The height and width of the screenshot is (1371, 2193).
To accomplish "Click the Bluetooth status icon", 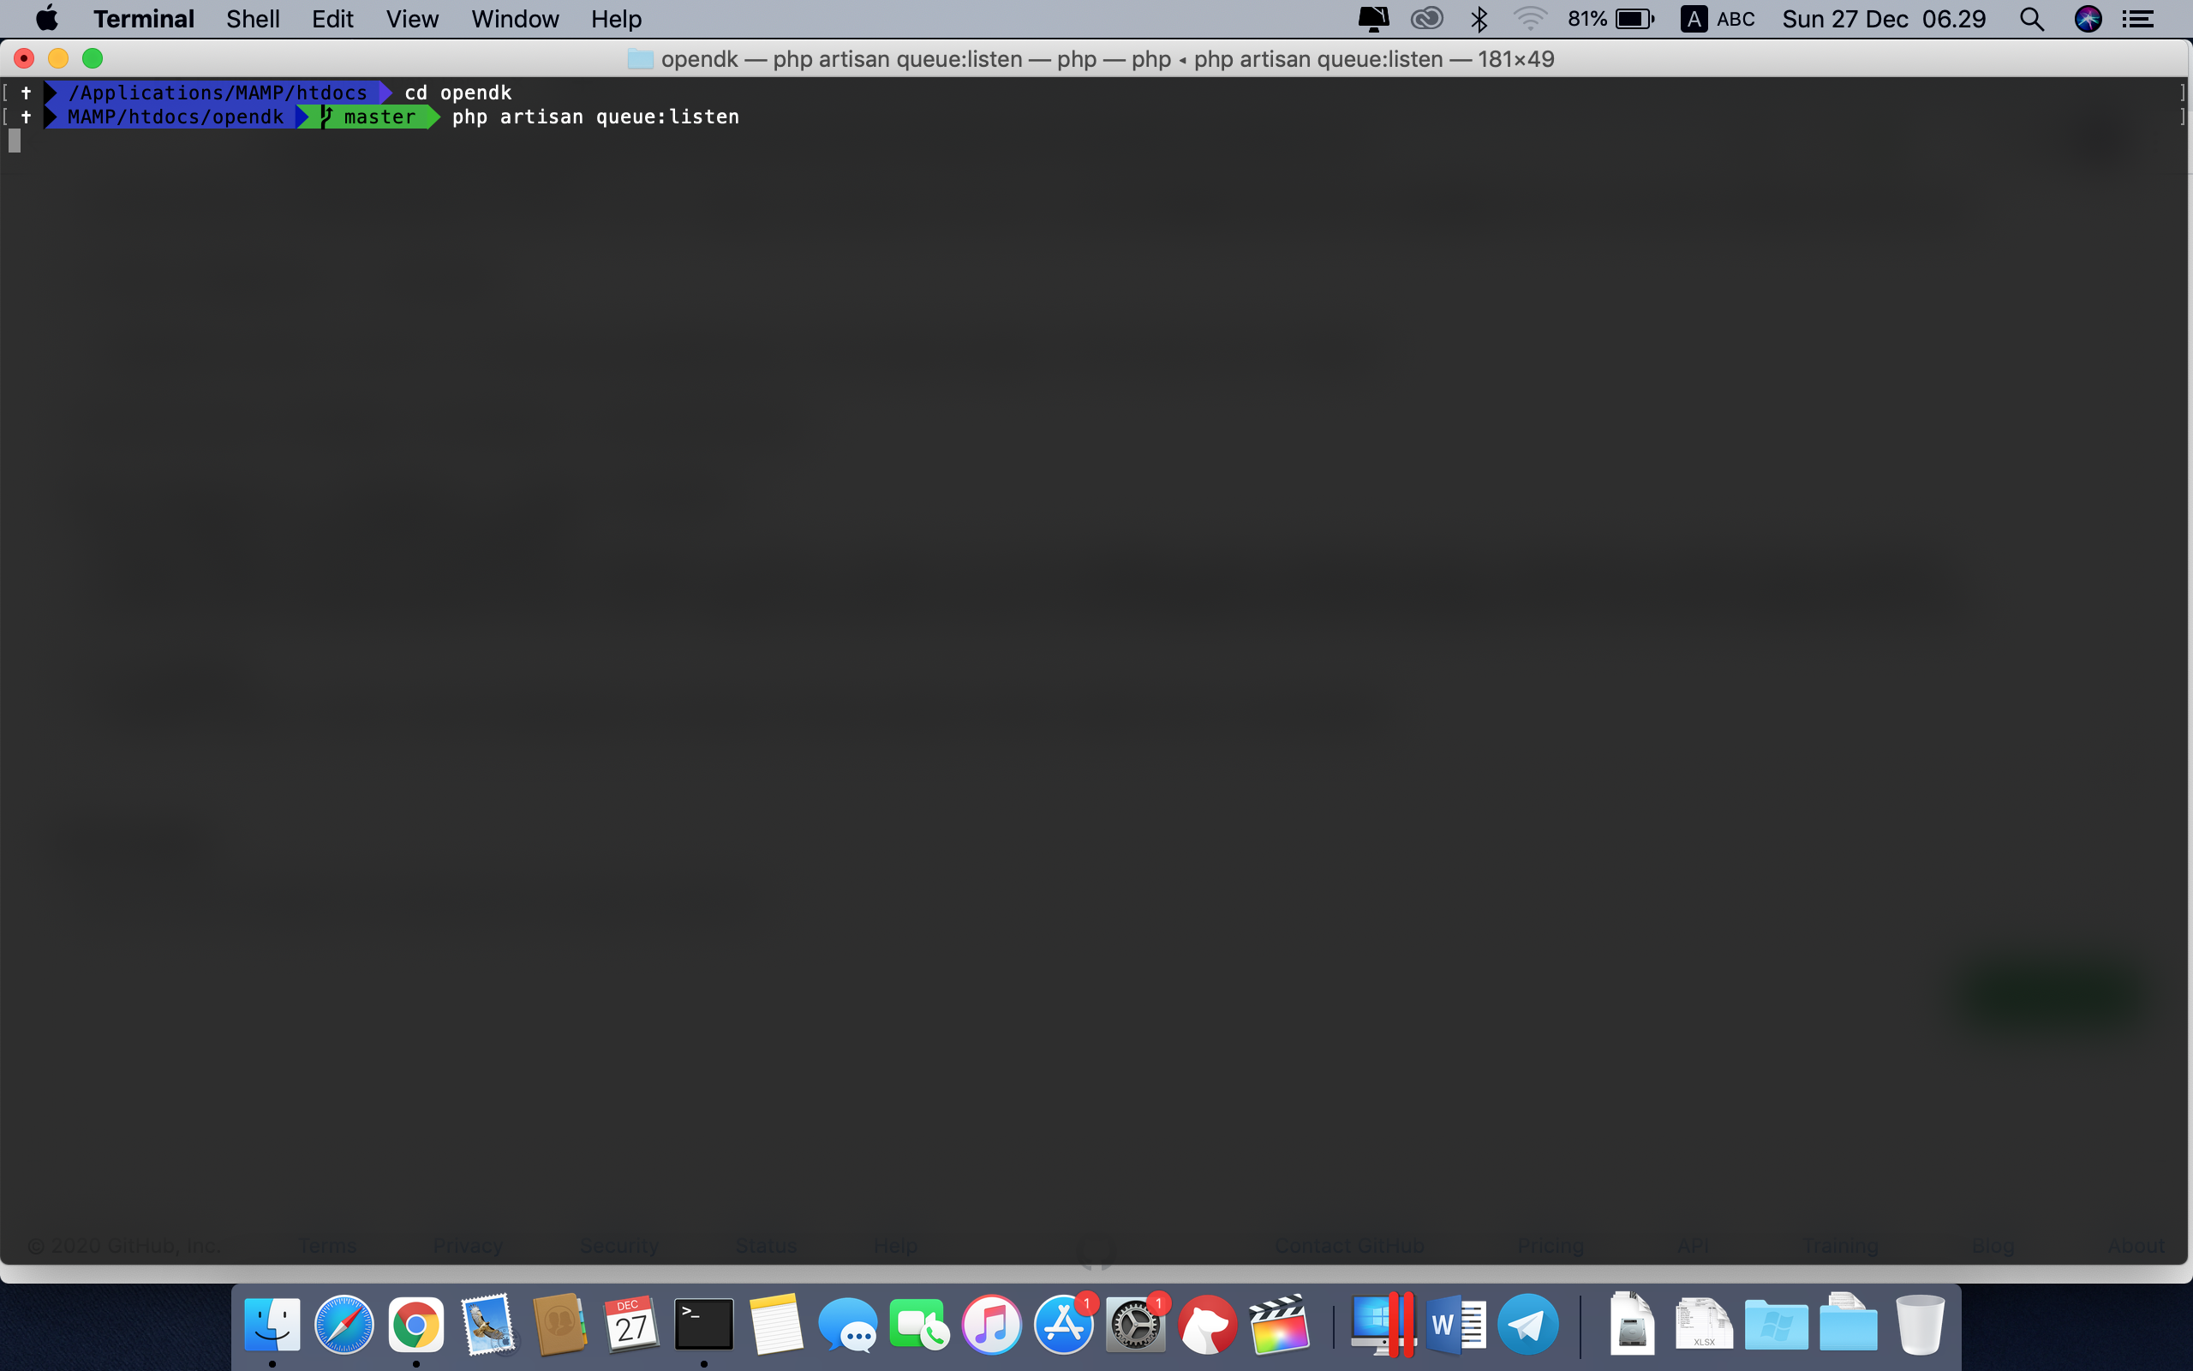I will [1479, 19].
